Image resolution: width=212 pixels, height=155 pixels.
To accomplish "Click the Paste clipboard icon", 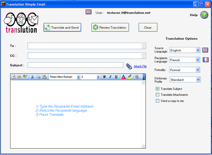I will [x=44, y=77].
